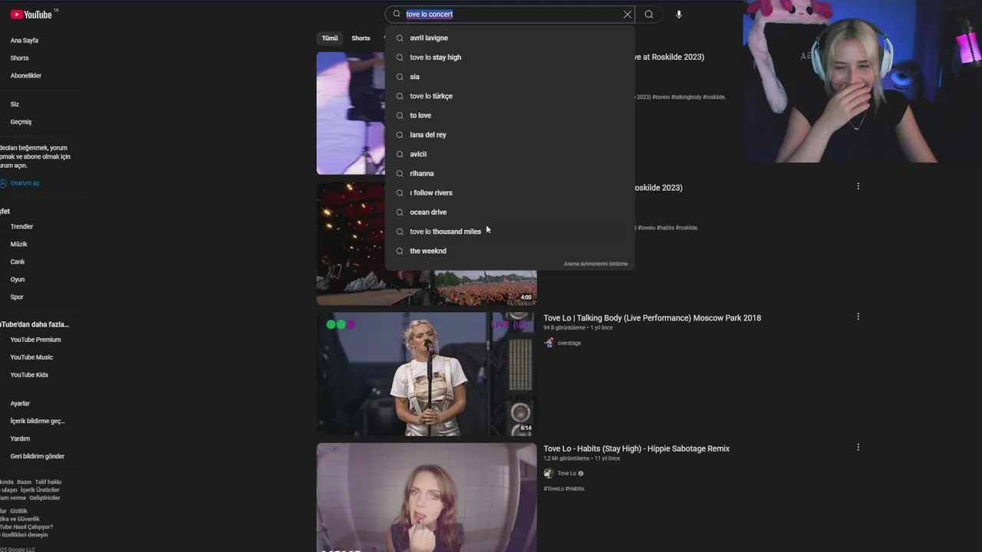Open Talking Body Moscow Park video thumbnail
The height and width of the screenshot is (552, 982).
427,374
